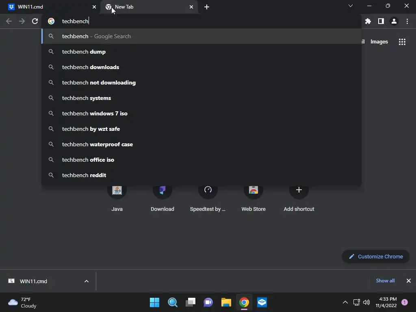
Task: Click into the address bar with techbench
Action: pos(201,21)
